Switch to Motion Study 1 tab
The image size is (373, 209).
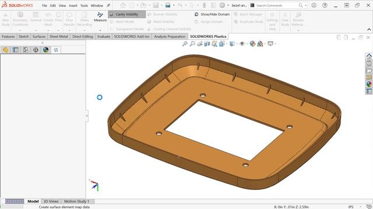pos(76,201)
